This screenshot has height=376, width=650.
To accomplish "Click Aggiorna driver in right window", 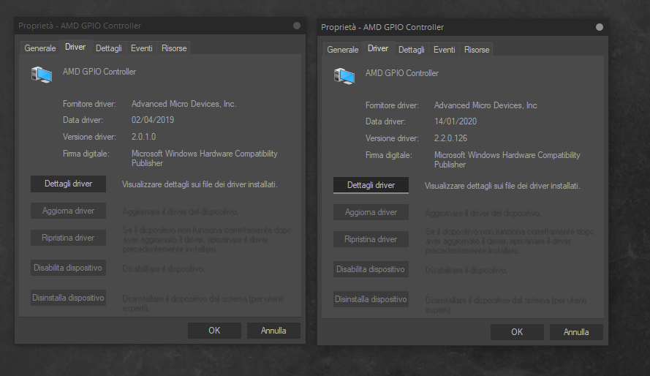I will coord(371,212).
